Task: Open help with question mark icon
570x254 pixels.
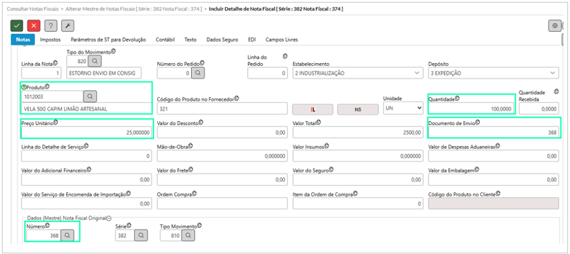Action: (x=50, y=26)
